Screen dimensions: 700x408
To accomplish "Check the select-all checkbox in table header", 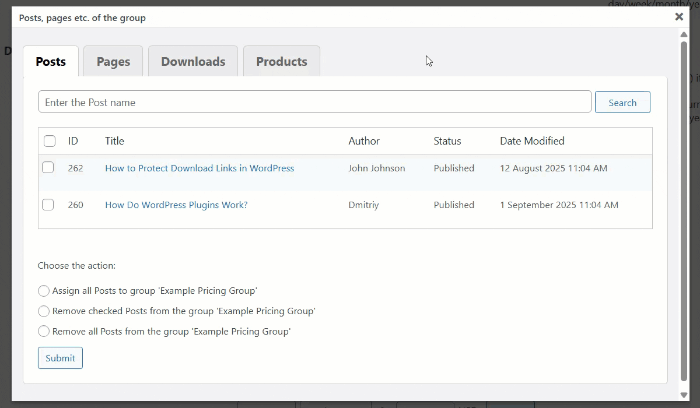I will pos(50,141).
